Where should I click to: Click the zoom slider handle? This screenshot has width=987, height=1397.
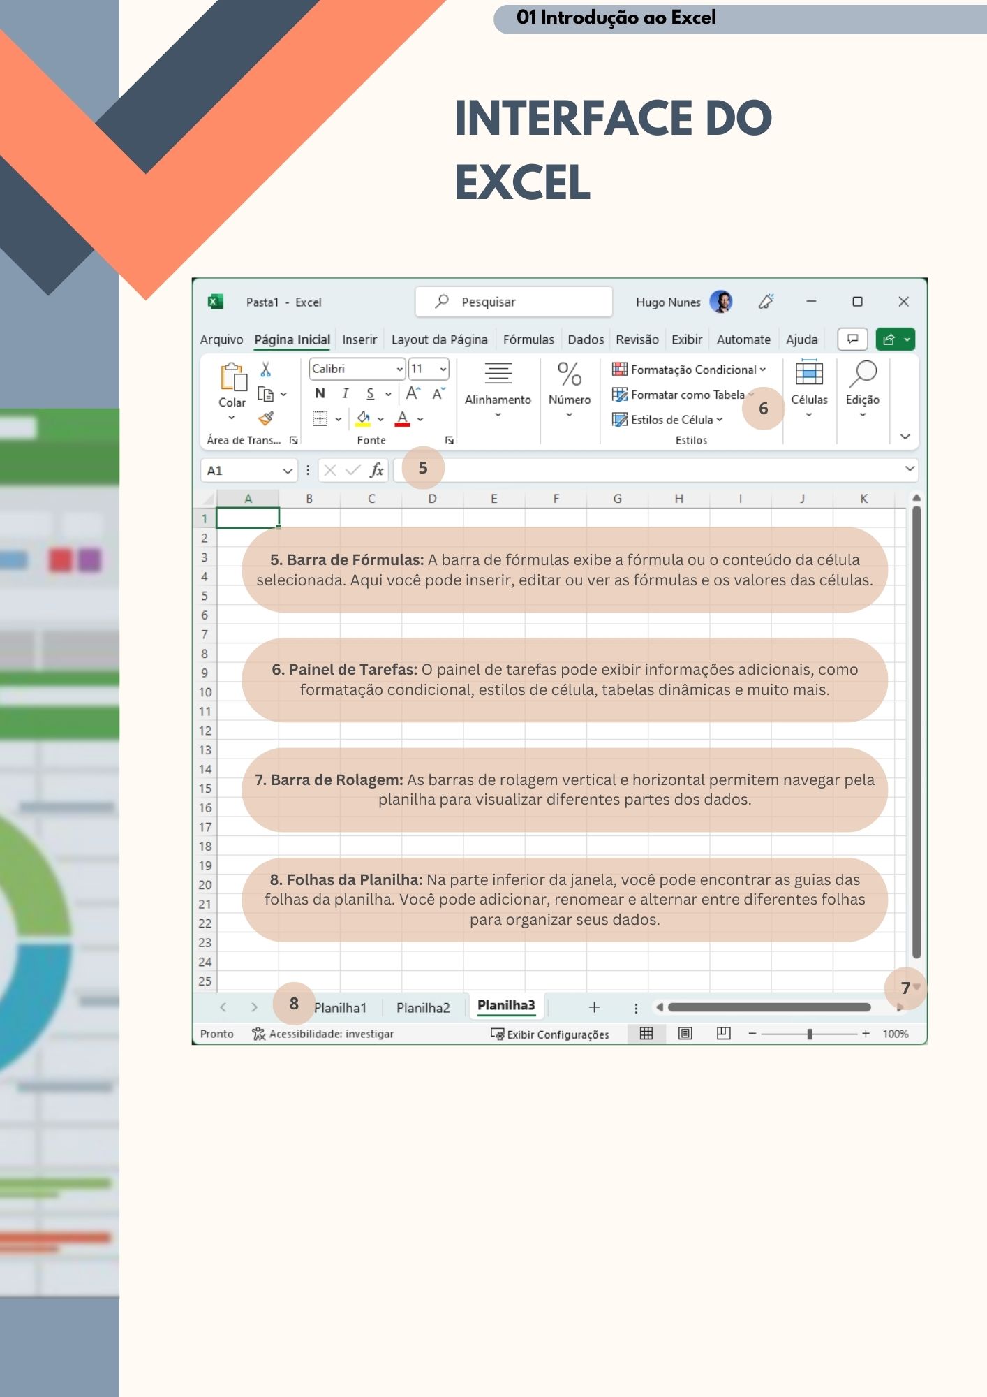810,1034
